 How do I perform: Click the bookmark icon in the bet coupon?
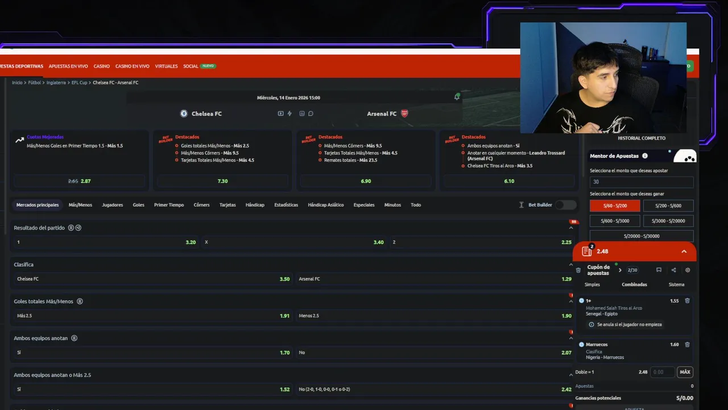pyautogui.click(x=659, y=270)
